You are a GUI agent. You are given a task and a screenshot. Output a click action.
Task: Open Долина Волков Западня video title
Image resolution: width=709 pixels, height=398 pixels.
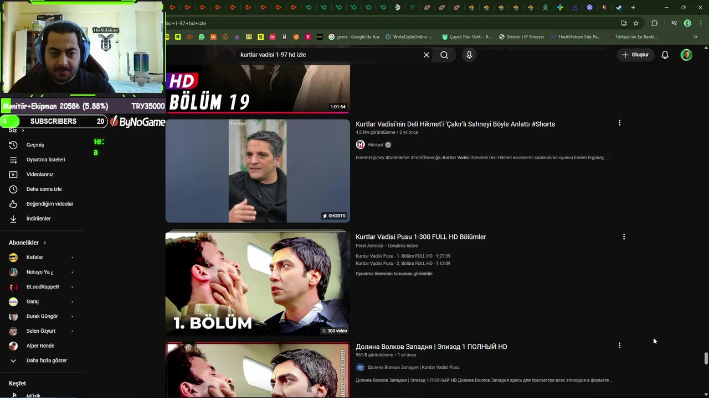[431, 347]
